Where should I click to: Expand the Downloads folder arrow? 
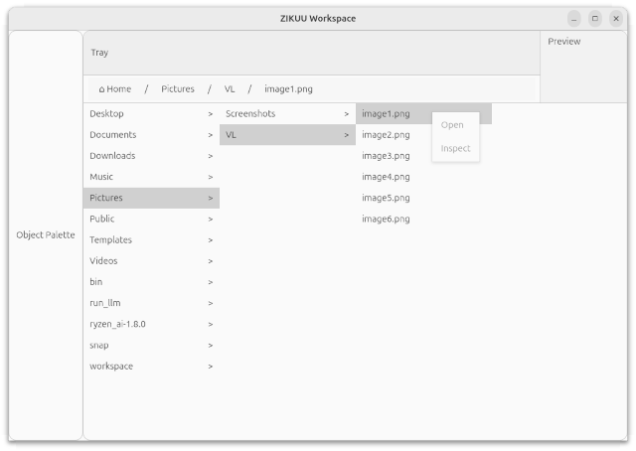[x=210, y=156]
